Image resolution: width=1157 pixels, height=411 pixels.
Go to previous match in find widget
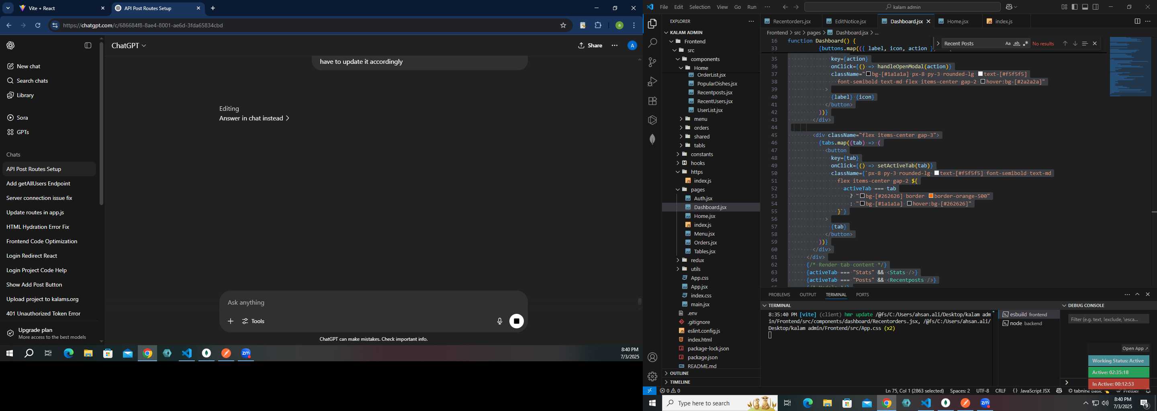tap(1065, 43)
